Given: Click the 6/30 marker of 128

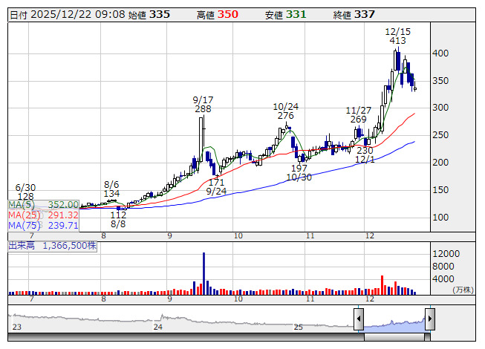Looking at the screenshot, I should coord(25,192).
